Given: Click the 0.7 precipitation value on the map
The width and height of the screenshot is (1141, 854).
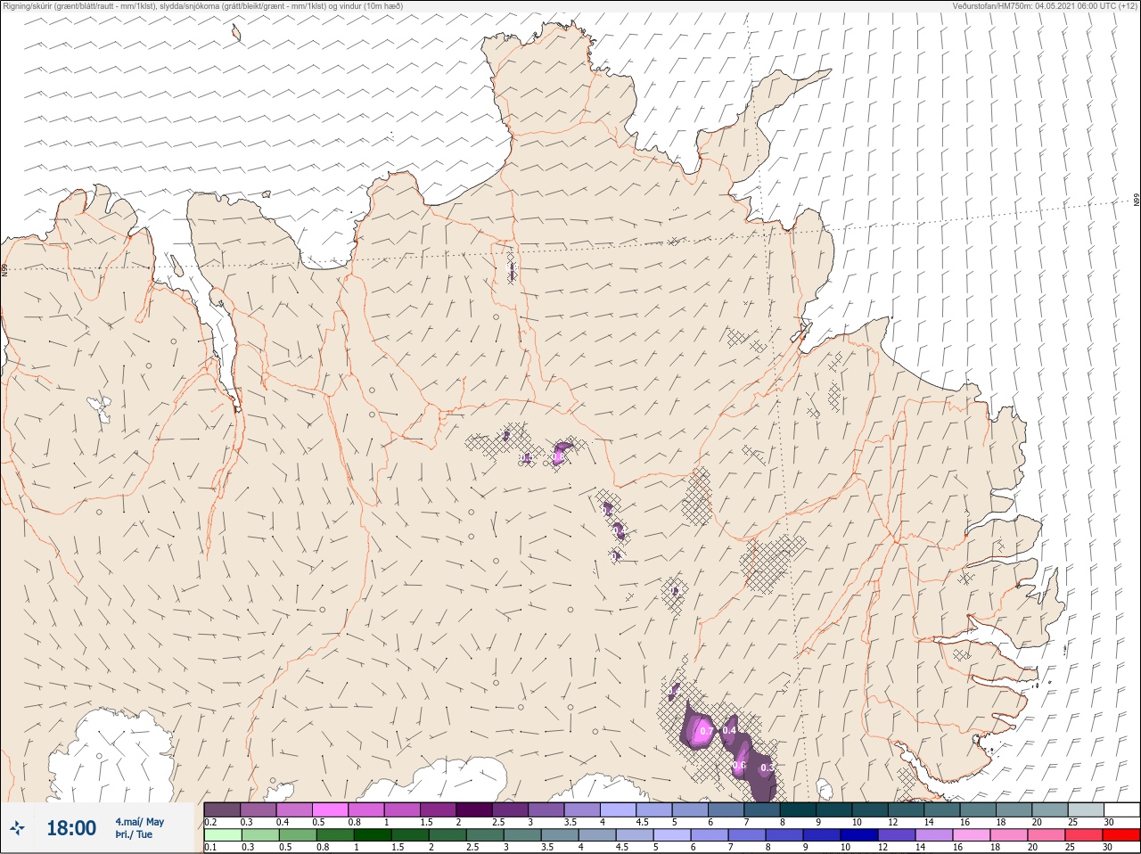Looking at the screenshot, I should click(x=707, y=732).
